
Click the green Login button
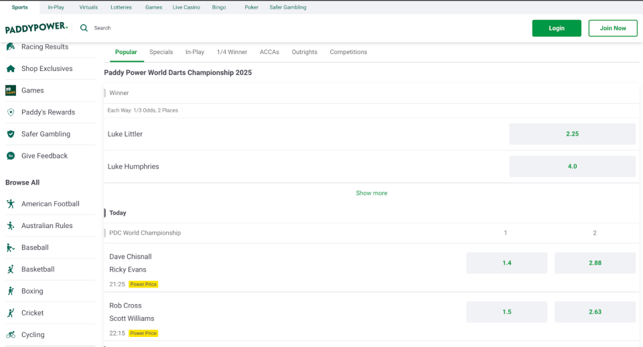point(557,28)
